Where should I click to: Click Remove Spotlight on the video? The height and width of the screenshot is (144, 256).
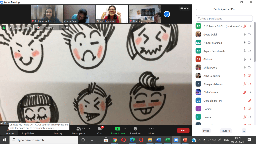click(20, 28)
